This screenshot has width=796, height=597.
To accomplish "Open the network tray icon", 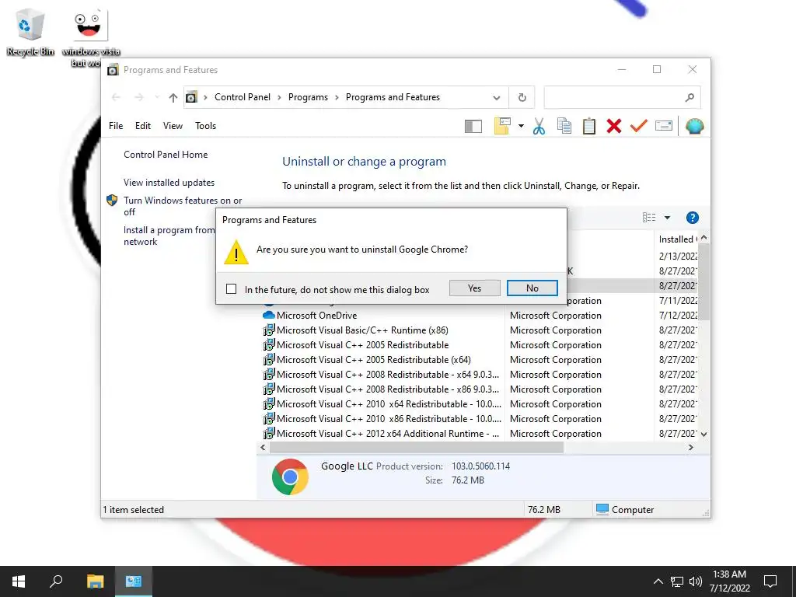I will [677, 581].
